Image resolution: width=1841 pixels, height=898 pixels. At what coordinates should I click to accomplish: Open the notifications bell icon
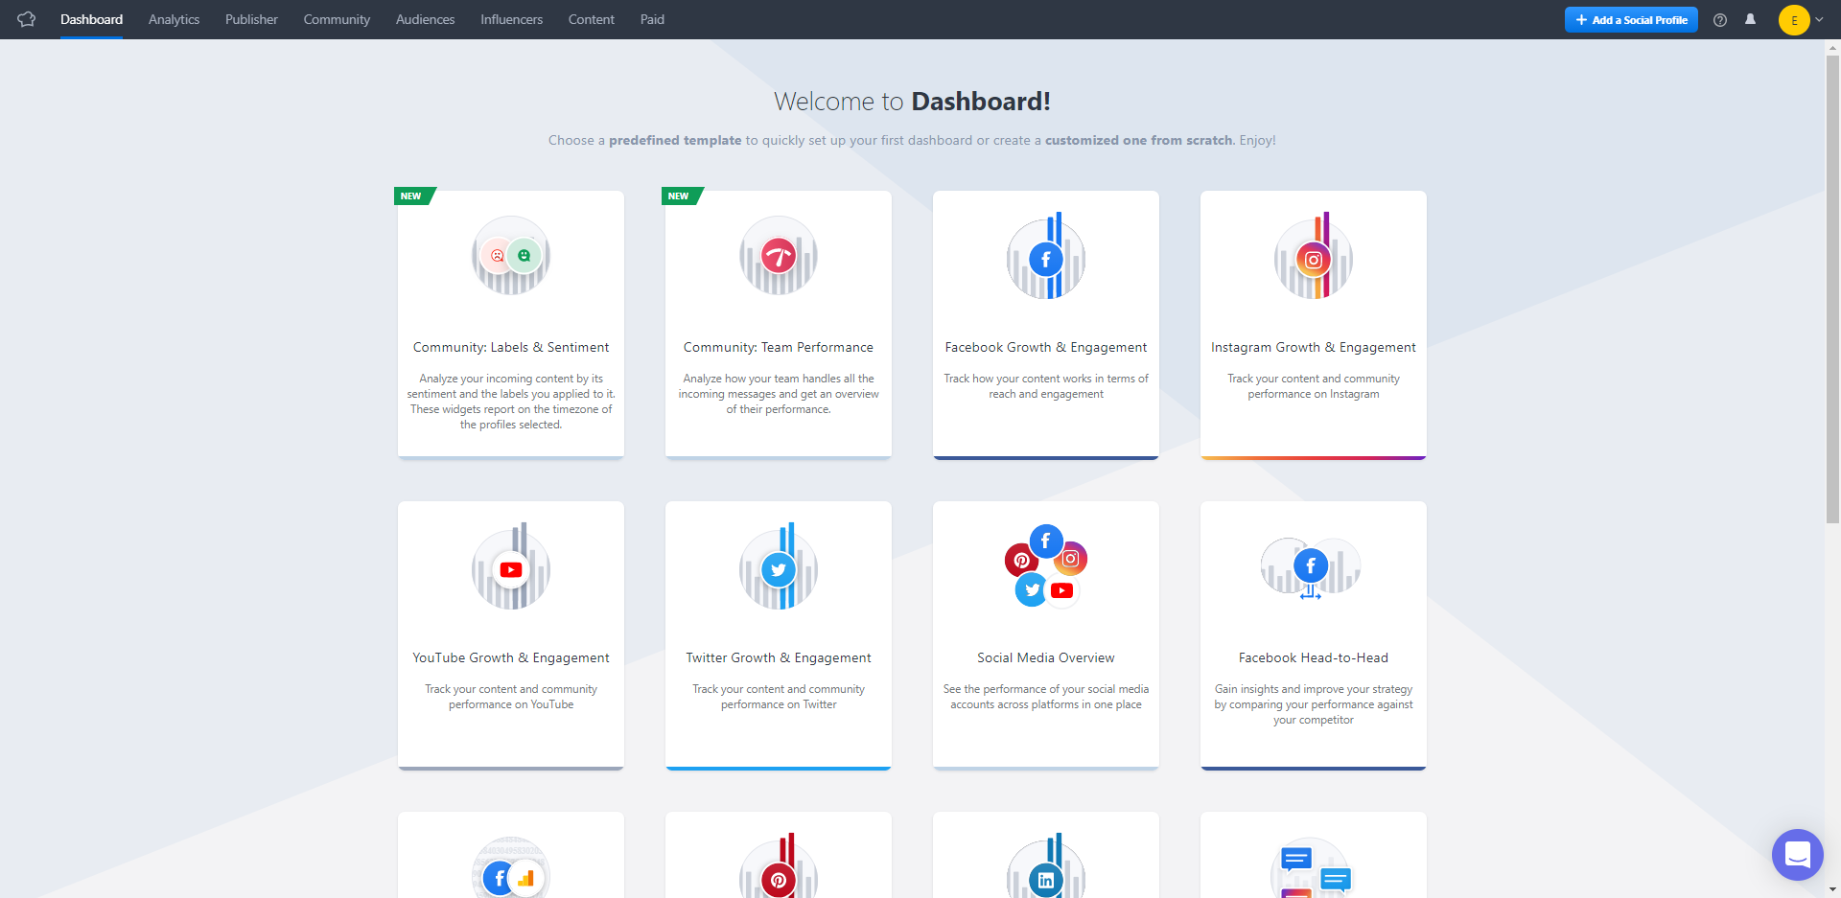1750,19
